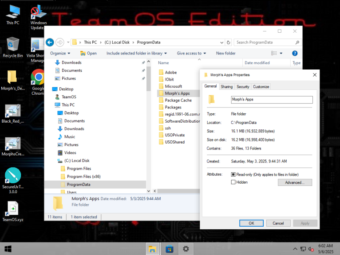Image resolution: width=340 pixels, height=255 pixels.
Task: Click the Explorer back arrow button
Action: pos(50,42)
